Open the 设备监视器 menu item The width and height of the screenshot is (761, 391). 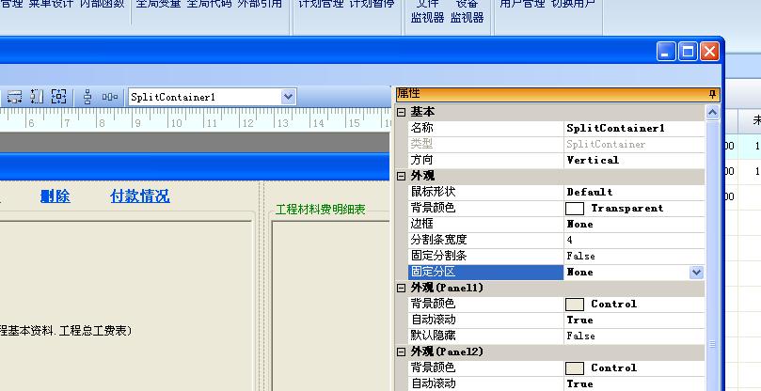(467, 11)
